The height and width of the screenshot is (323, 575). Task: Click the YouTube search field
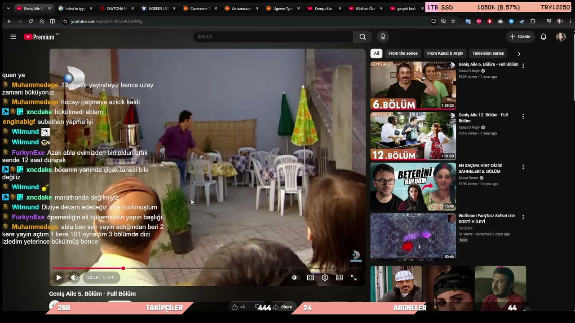(273, 37)
